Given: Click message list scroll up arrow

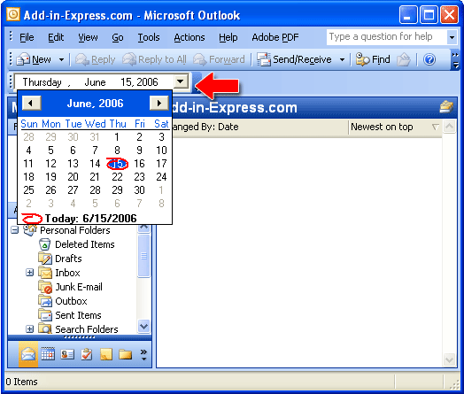Looking at the screenshot, I should pos(449,127).
